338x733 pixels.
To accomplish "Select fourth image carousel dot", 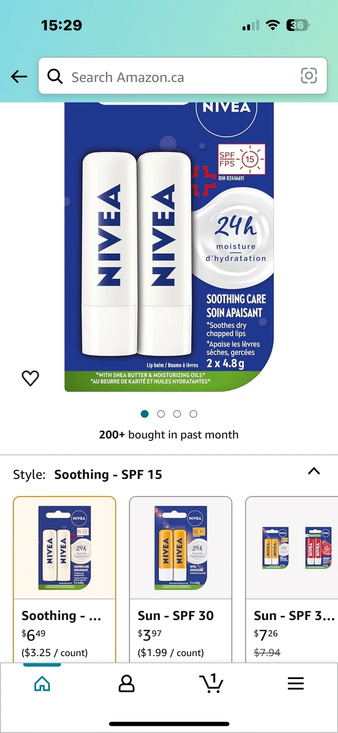I will [193, 414].
